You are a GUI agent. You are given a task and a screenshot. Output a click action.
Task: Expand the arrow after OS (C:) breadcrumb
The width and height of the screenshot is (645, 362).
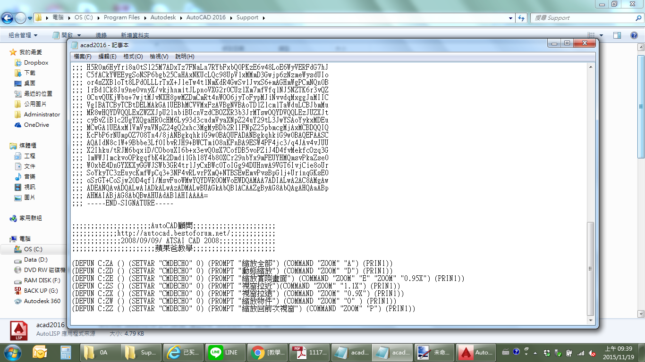click(98, 18)
